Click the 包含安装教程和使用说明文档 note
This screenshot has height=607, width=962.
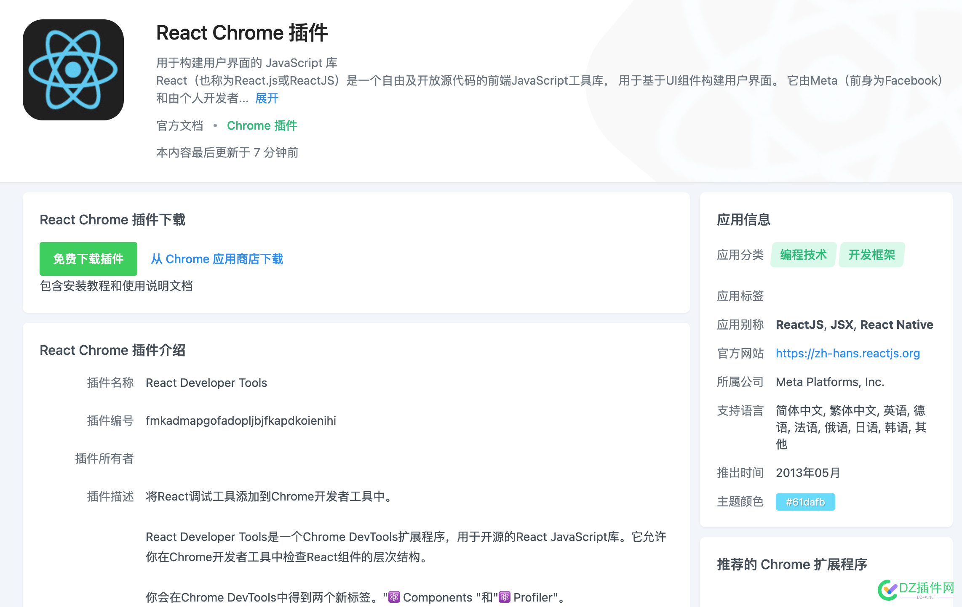point(116,286)
